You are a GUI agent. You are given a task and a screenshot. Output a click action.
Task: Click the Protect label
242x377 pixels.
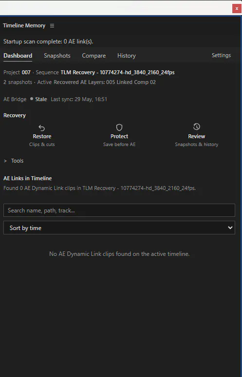119,136
